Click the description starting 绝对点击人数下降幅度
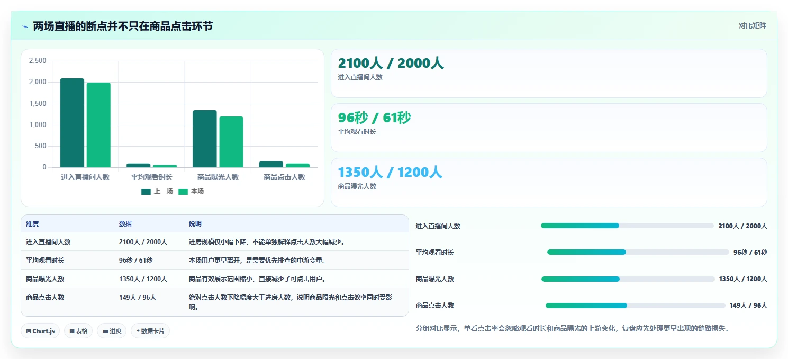This screenshot has height=359, width=788. 291,302
